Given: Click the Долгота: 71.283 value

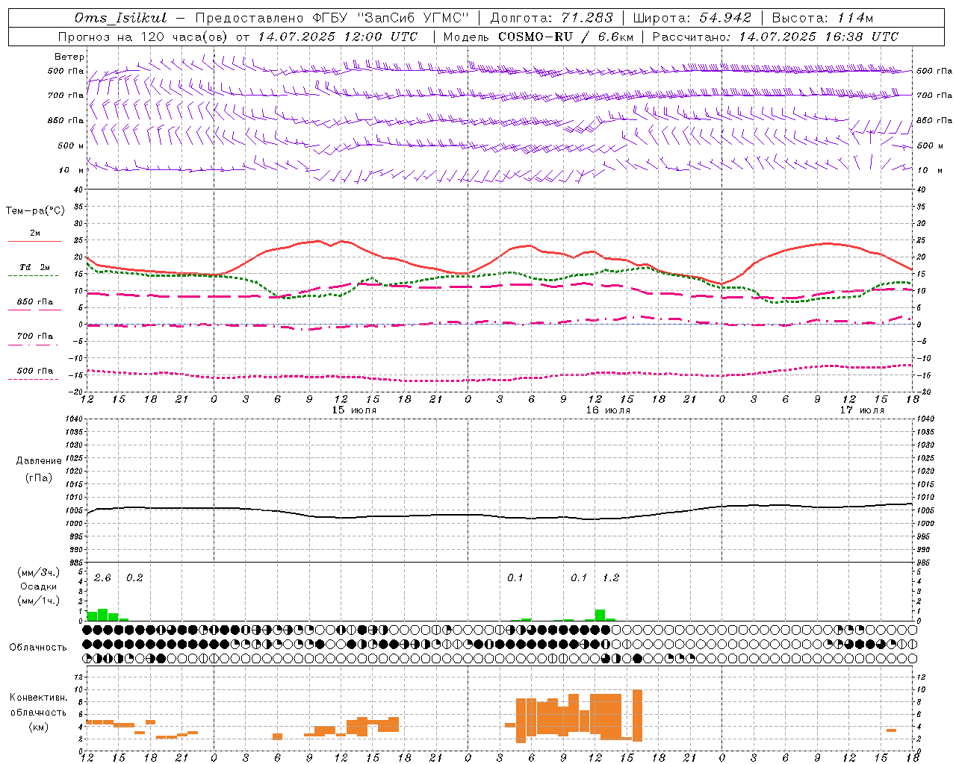Looking at the screenshot, I should point(551,18).
